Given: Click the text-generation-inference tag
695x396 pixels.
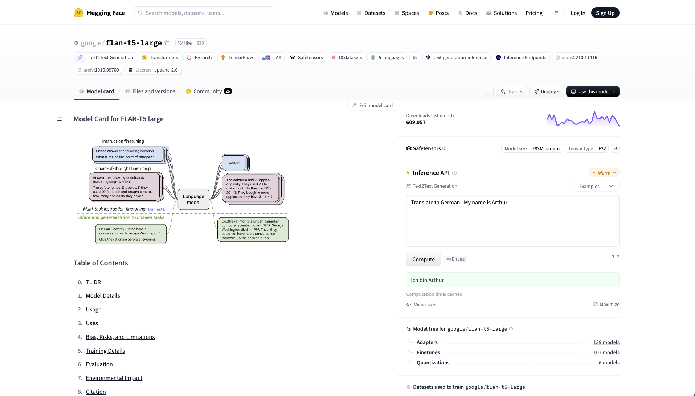Looking at the screenshot, I should coord(457,57).
